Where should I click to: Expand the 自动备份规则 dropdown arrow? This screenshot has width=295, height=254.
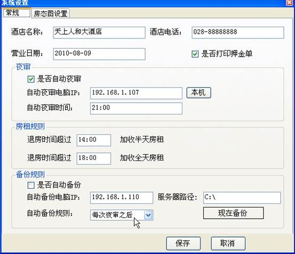click(x=148, y=215)
